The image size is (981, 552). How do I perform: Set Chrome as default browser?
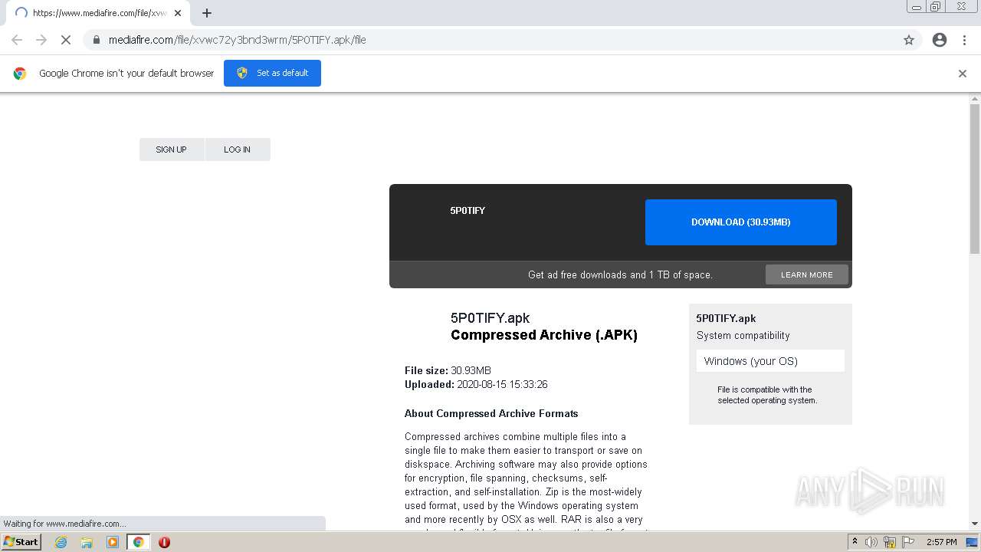click(x=272, y=73)
